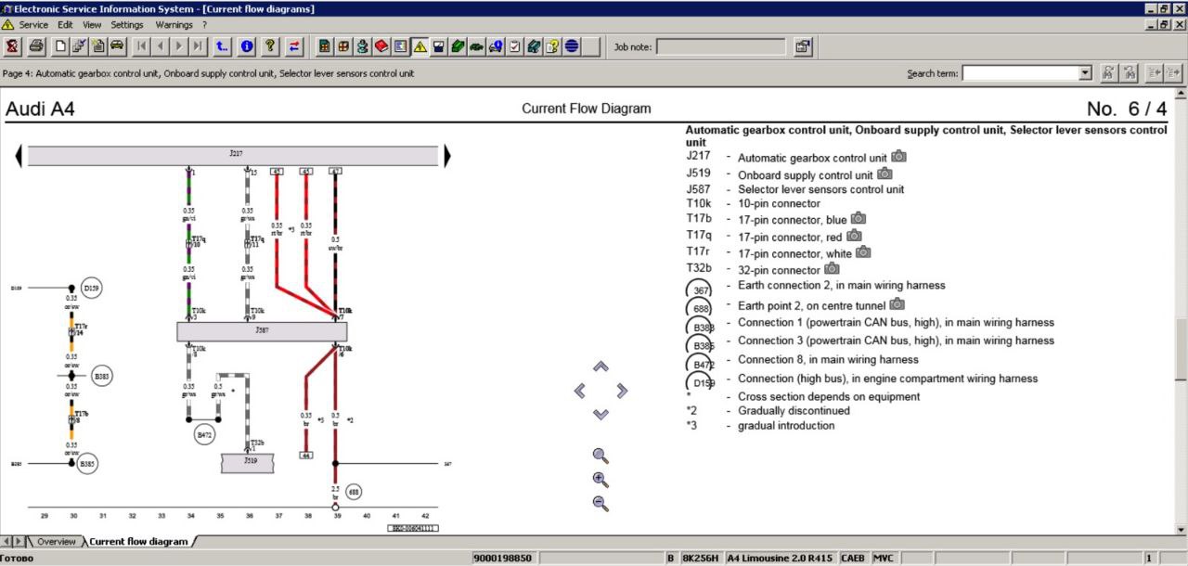Zoom in with the plus magnifier

tap(600, 480)
